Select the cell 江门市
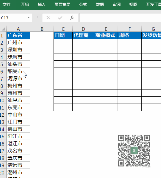 pyautogui.click(x=18, y=122)
